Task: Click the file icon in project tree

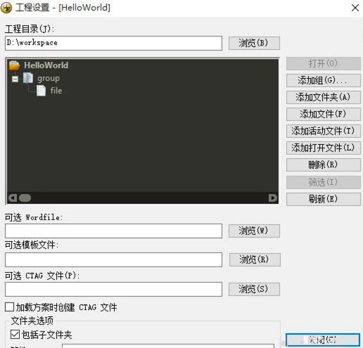Action: [42, 91]
